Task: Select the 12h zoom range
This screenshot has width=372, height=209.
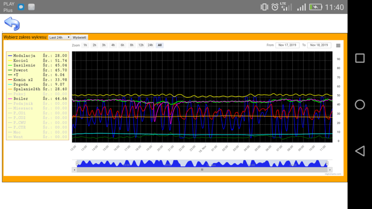Action: [x=141, y=45]
